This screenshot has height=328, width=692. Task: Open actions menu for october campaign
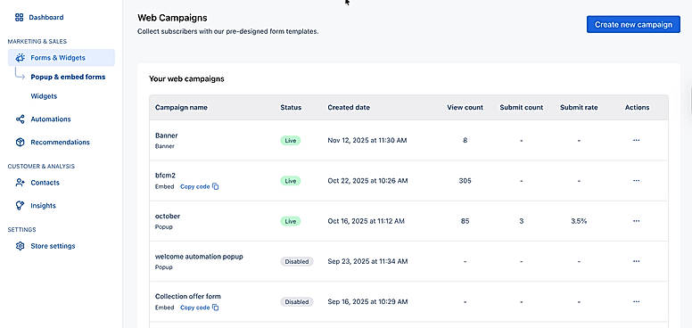(x=637, y=221)
